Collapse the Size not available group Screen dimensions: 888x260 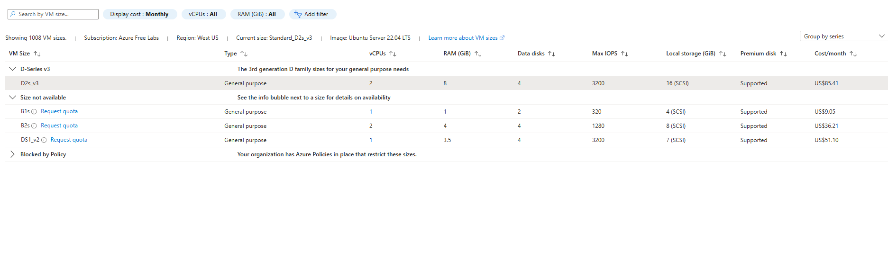click(x=13, y=98)
